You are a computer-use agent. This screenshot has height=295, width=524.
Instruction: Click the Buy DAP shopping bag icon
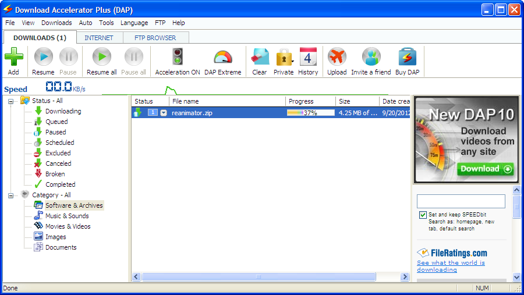pos(407,57)
